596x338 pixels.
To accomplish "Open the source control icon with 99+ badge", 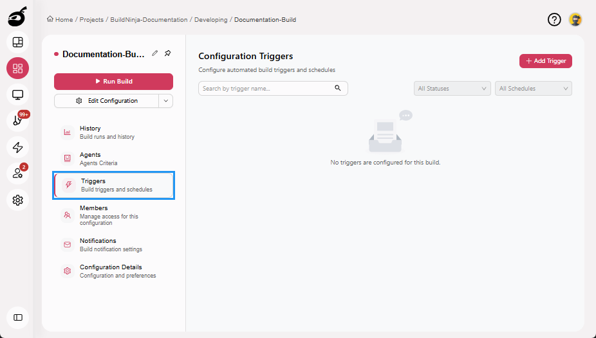I will click(x=17, y=121).
